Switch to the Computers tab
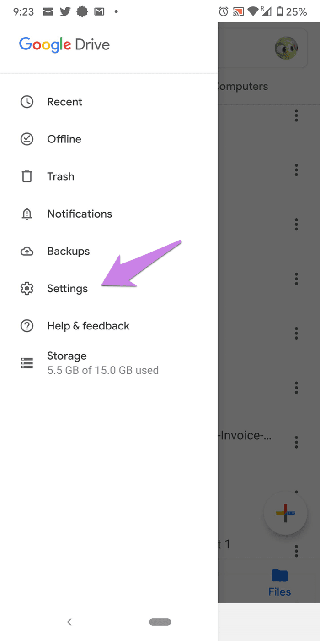Image resolution: width=320 pixels, height=641 pixels. [x=243, y=86]
